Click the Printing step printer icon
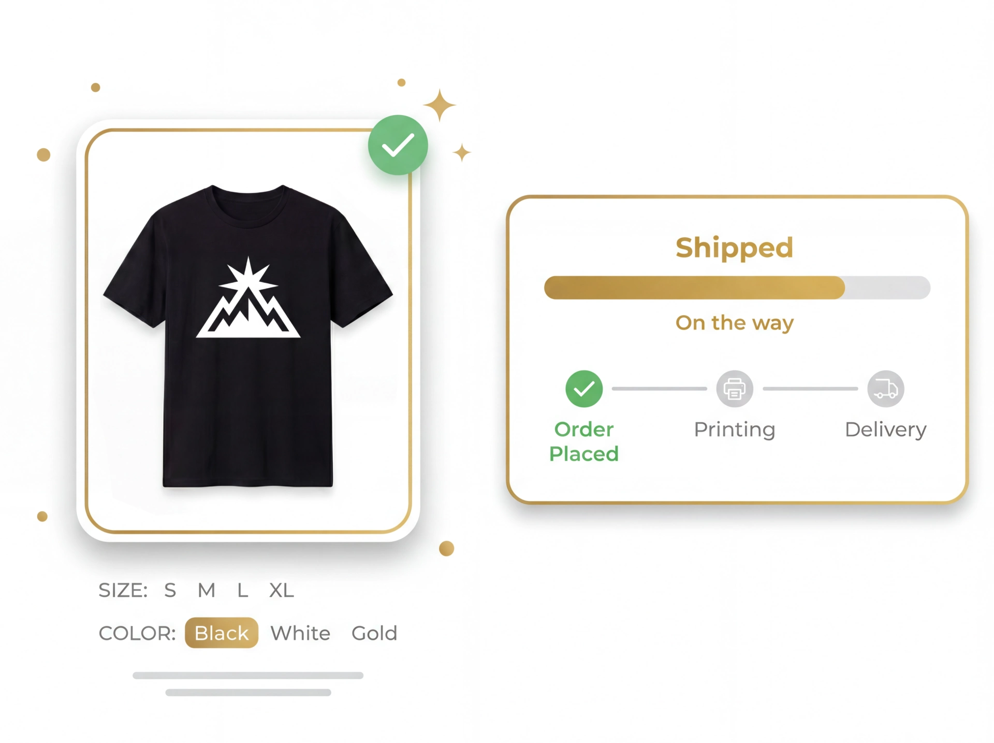The width and height of the screenshot is (994, 743). point(734,389)
